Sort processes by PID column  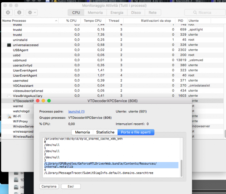pyautogui.click(x=180, y=20)
